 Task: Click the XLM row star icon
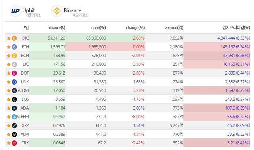pos(9,135)
